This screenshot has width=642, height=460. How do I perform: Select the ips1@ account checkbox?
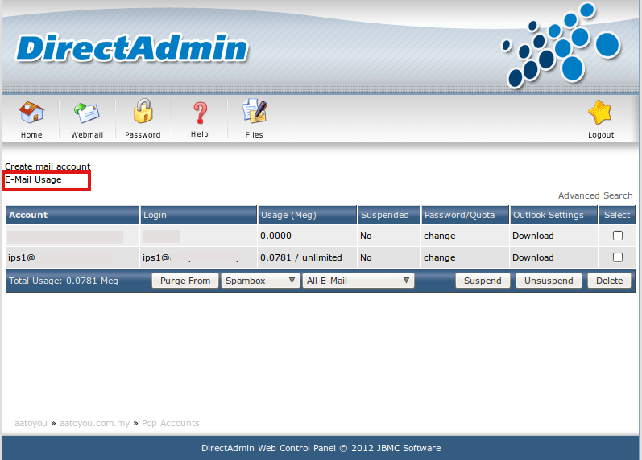(618, 258)
